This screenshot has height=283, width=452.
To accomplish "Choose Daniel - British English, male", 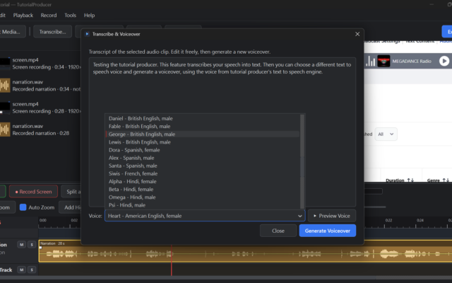I will [203, 118].
